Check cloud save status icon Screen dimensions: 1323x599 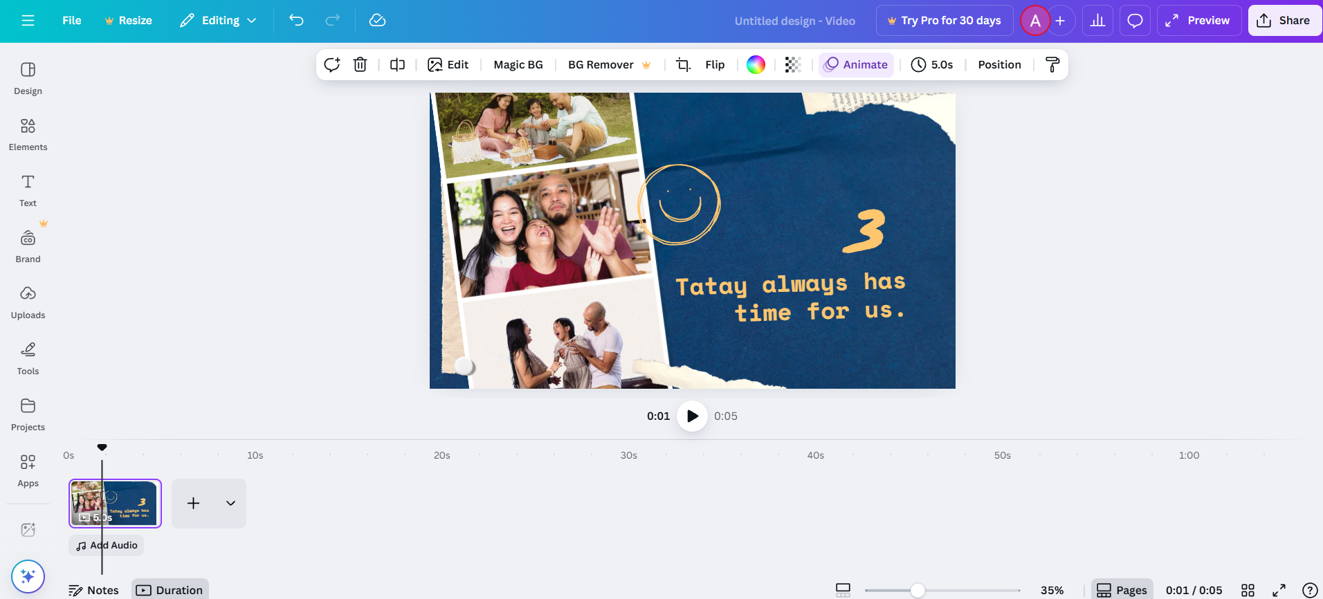click(x=377, y=21)
